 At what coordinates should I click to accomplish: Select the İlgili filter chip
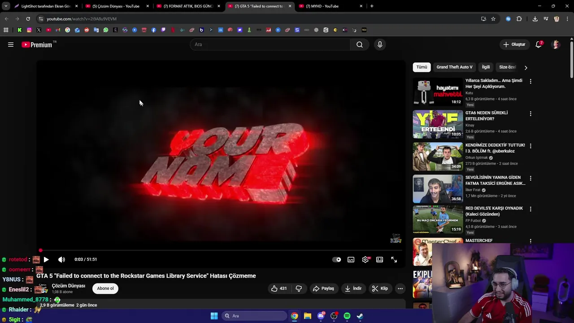click(x=486, y=67)
